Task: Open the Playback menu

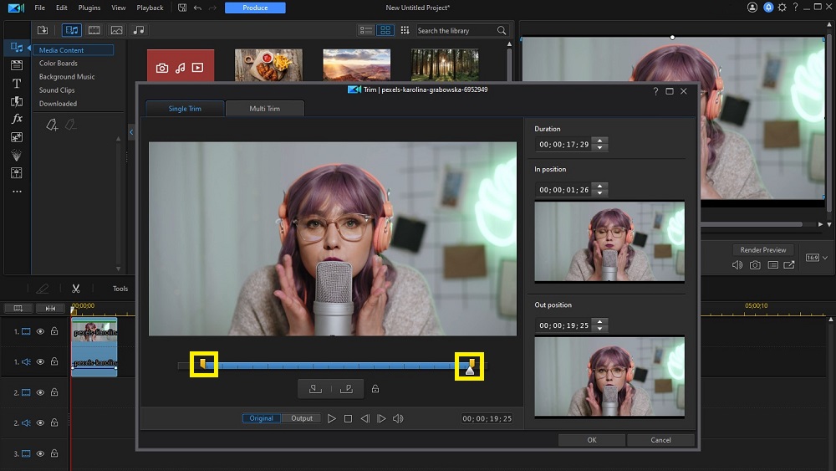Action: pos(150,8)
